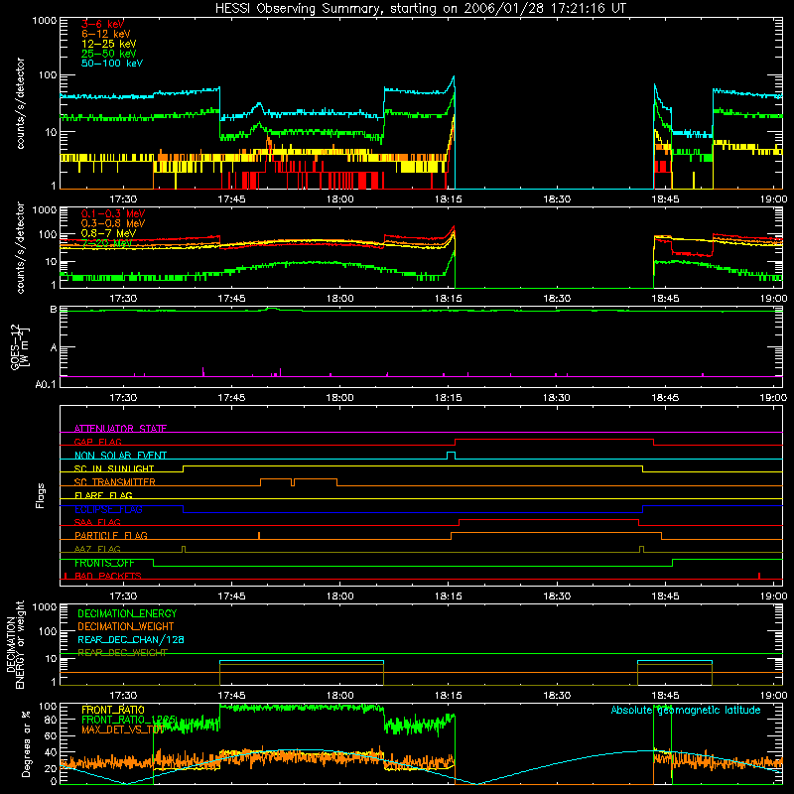
Task: Click the Degrees or % axis label
Action: pos(26,744)
